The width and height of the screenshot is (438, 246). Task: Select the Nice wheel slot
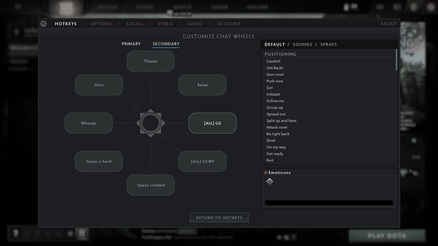coord(99,85)
